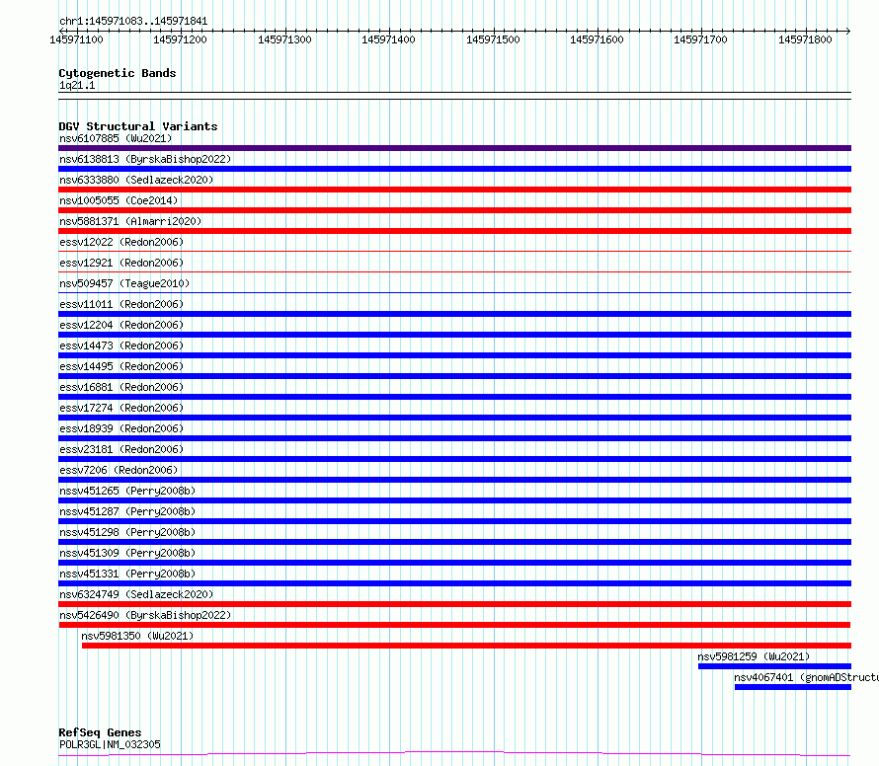
Task: Select the red nsv5881371 variant bar
Action: [x=454, y=231]
